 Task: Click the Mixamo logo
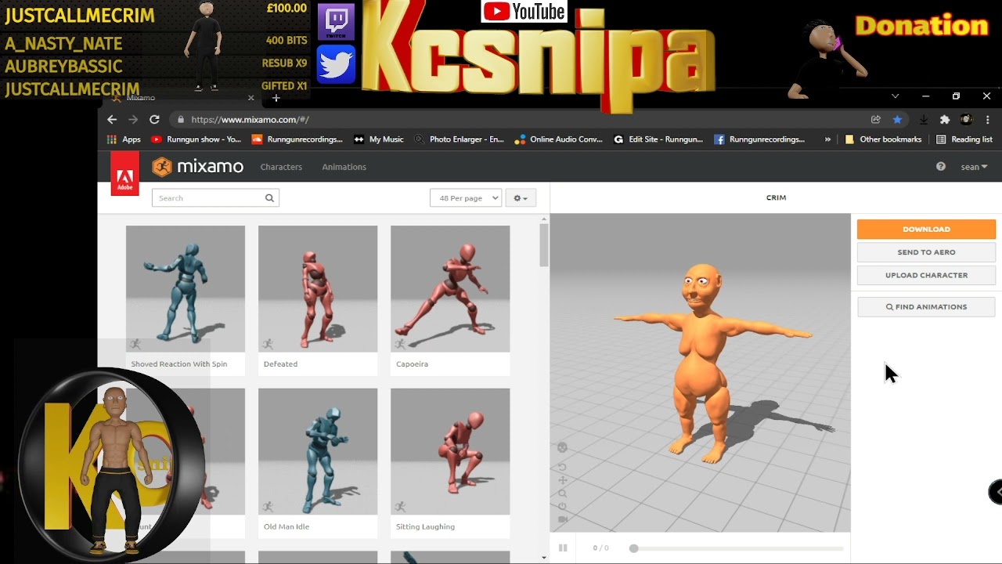(x=197, y=167)
